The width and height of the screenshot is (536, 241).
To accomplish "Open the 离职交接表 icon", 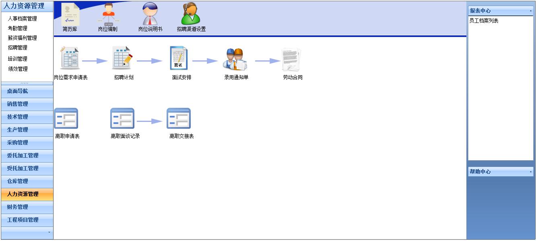I will (x=179, y=119).
